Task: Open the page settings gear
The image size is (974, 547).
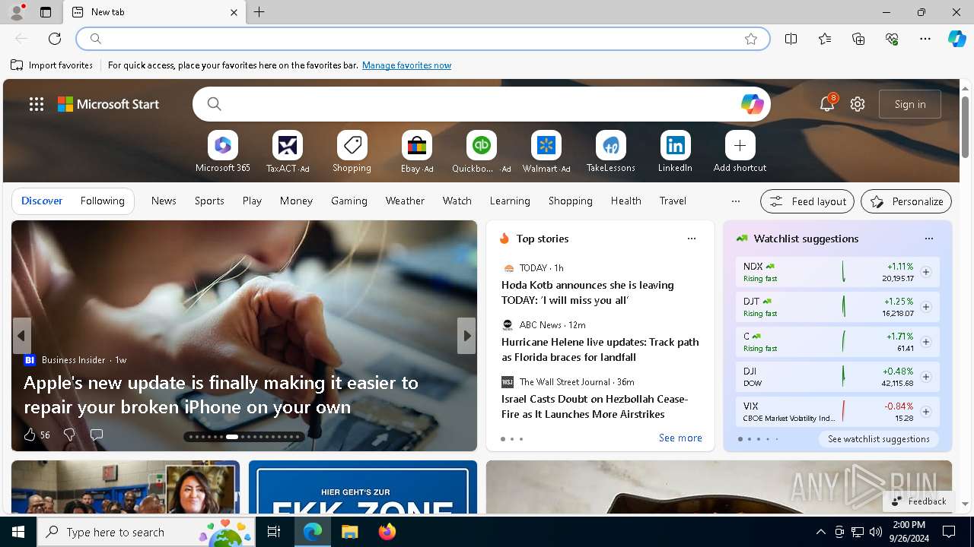Action: (x=858, y=104)
